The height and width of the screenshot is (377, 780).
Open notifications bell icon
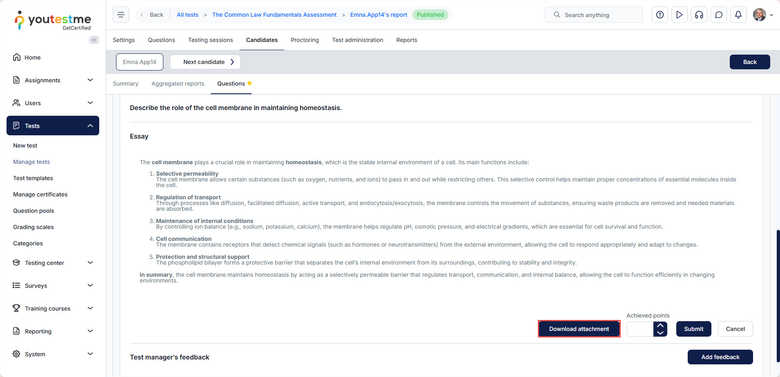click(x=738, y=15)
